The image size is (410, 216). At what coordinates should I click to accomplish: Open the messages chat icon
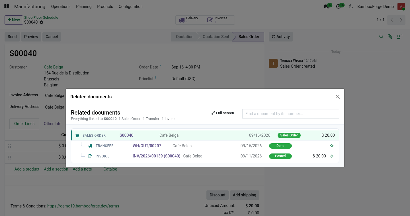point(326,7)
